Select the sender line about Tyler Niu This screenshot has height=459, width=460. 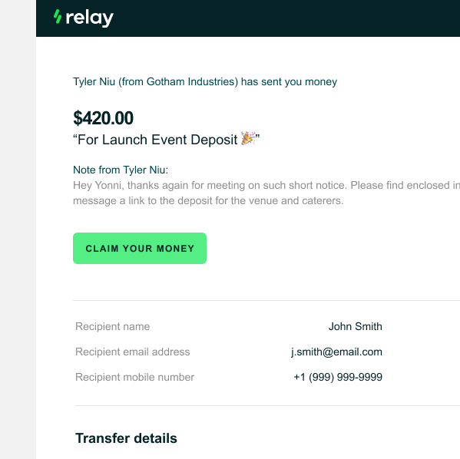[205, 82]
